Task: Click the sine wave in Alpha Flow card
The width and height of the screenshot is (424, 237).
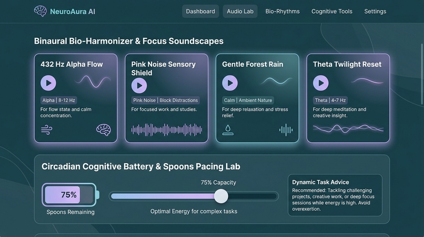Action: pos(93,81)
